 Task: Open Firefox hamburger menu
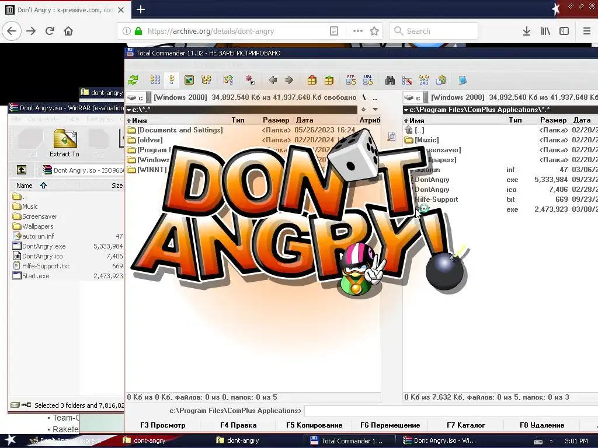pos(586,31)
